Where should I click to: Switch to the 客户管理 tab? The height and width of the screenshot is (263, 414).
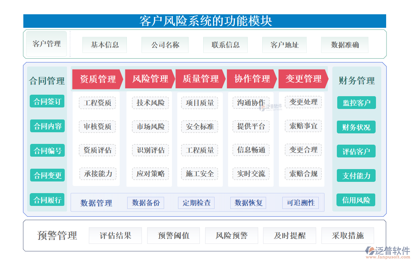(x=46, y=44)
